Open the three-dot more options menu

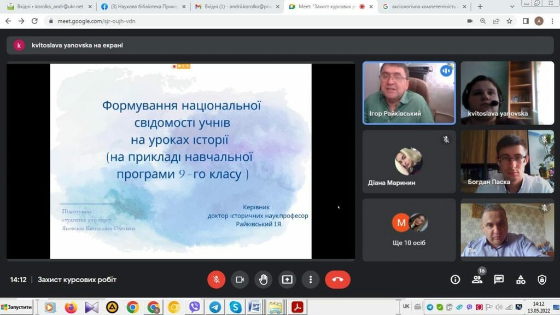(x=311, y=279)
